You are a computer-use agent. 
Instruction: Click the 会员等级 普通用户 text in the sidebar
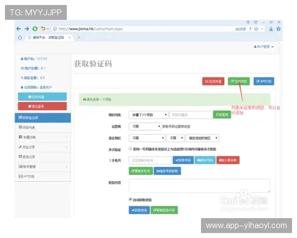tap(36, 87)
